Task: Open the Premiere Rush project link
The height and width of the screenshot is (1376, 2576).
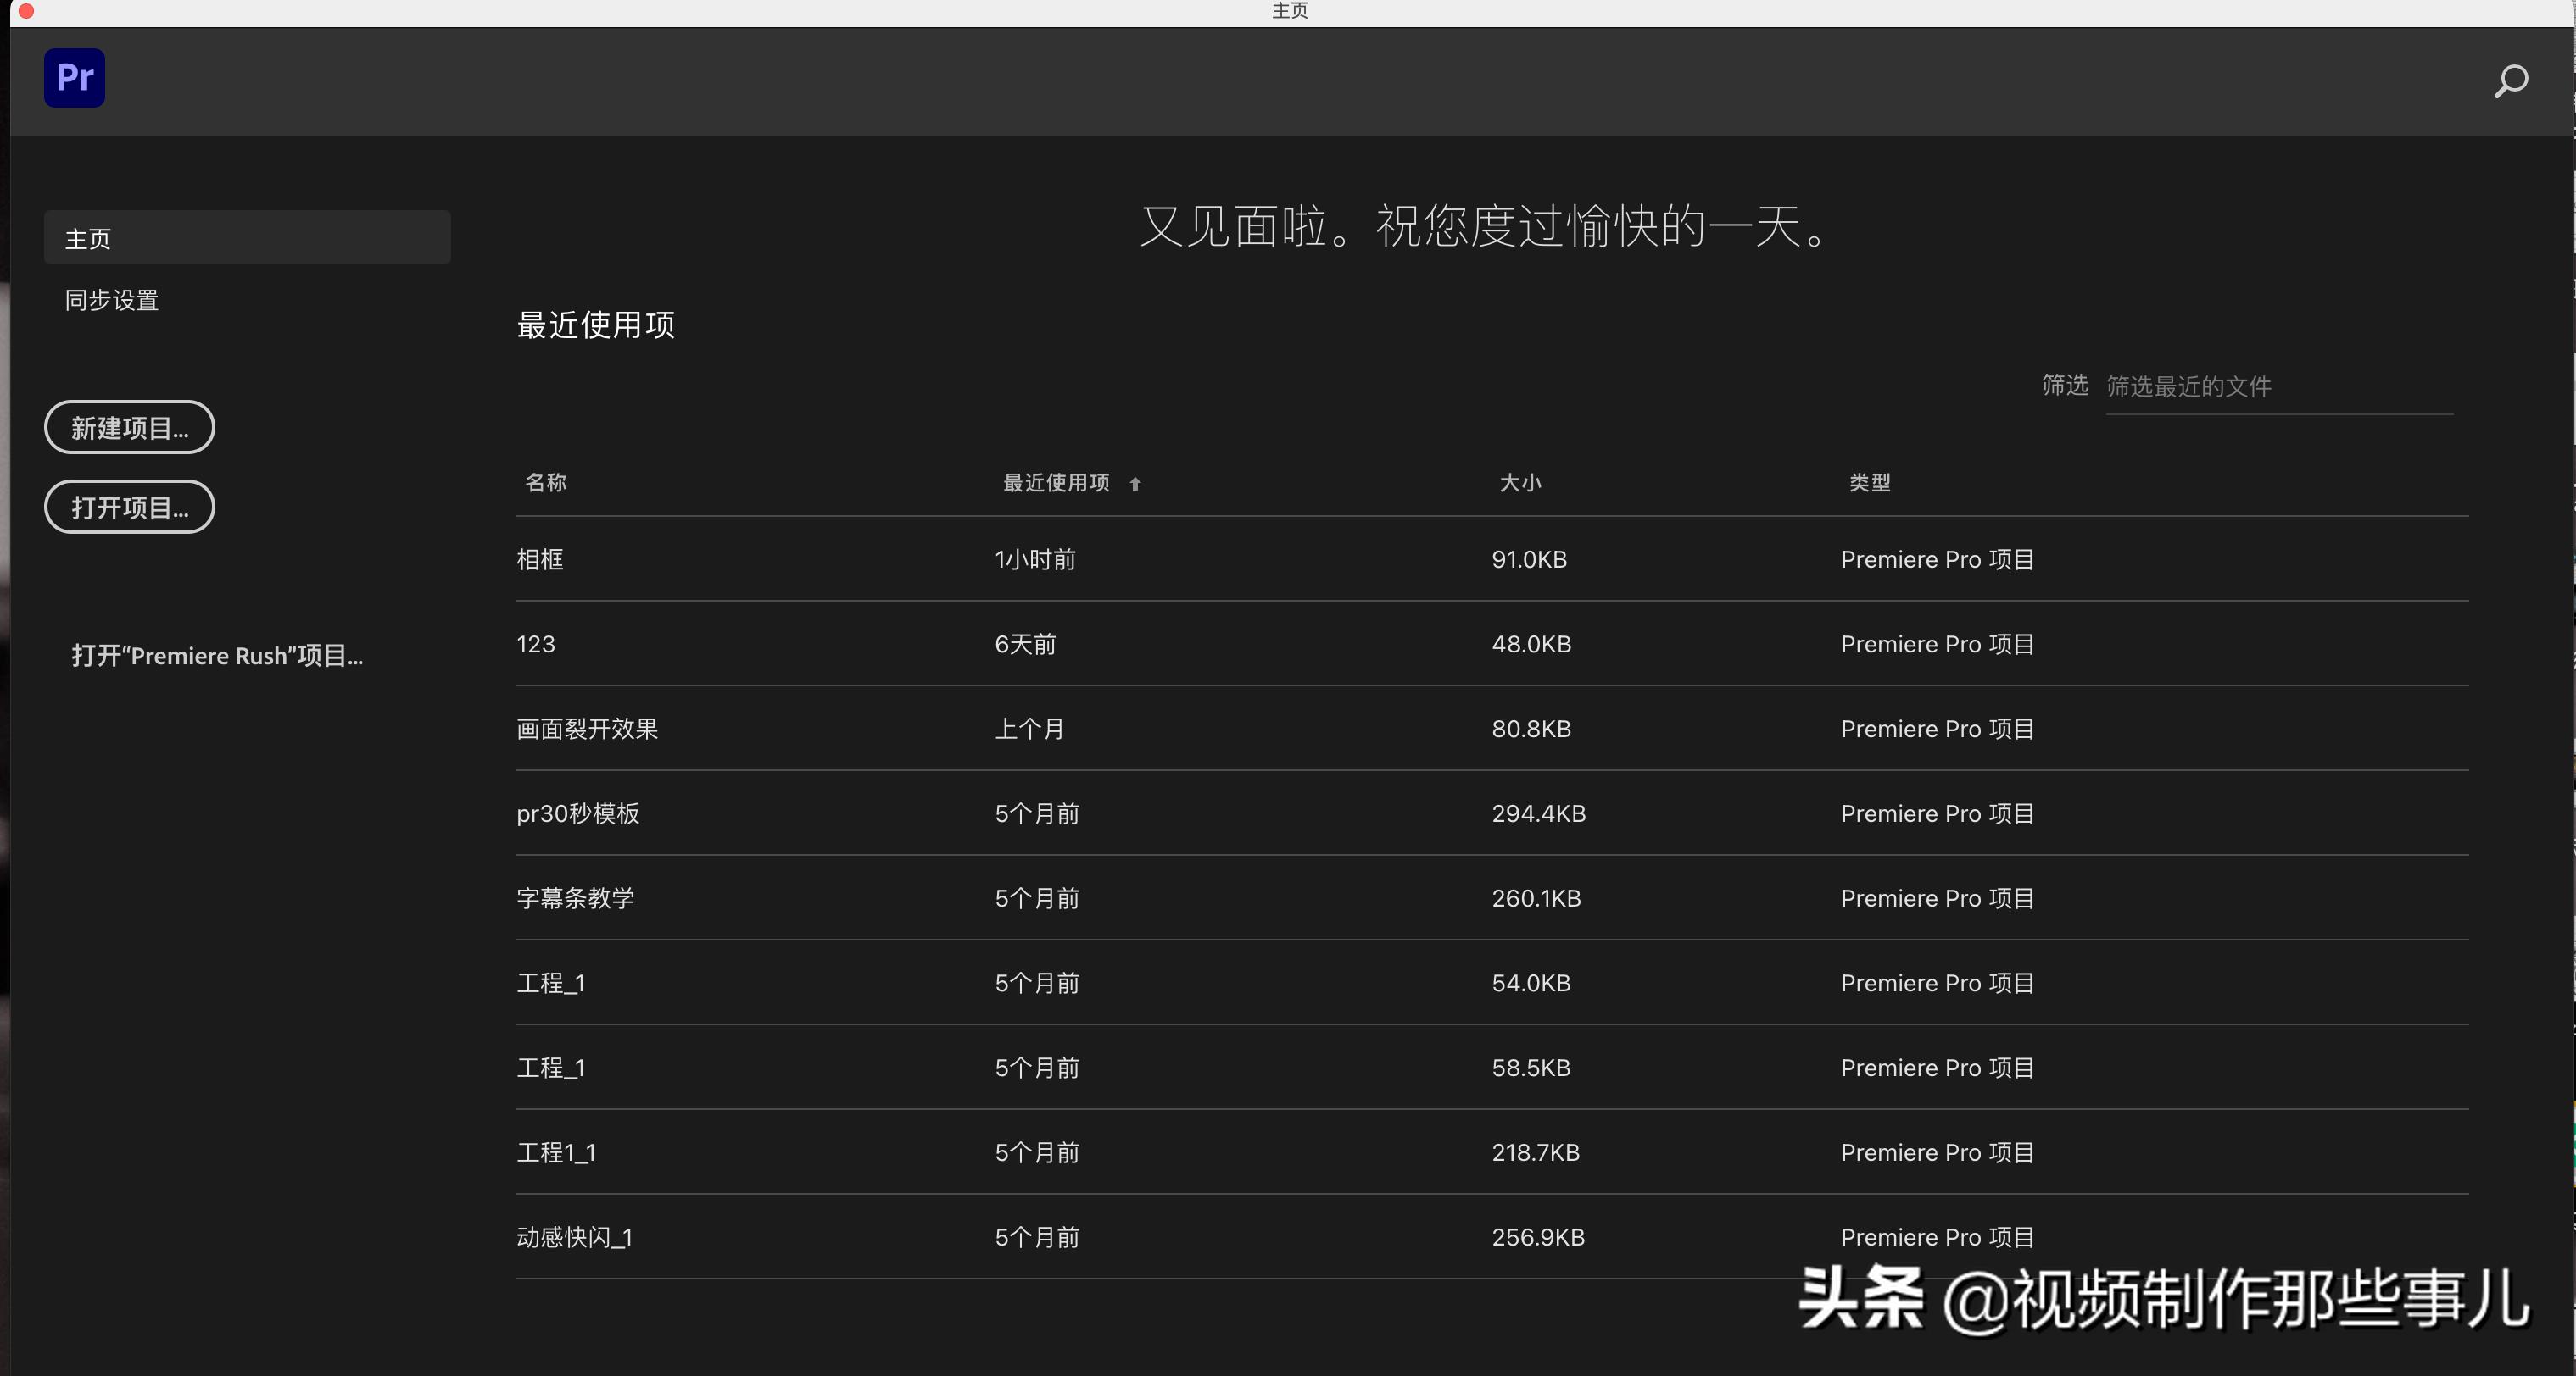Action: tap(218, 656)
